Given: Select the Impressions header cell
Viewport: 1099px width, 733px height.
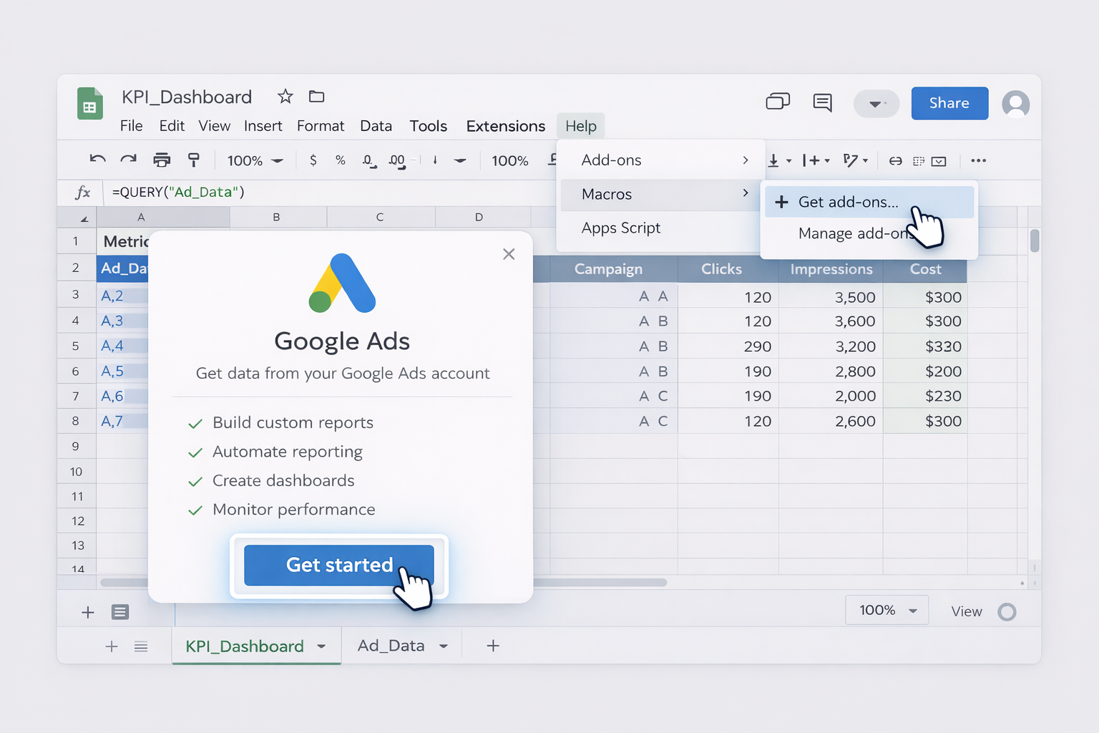Looking at the screenshot, I should [831, 269].
